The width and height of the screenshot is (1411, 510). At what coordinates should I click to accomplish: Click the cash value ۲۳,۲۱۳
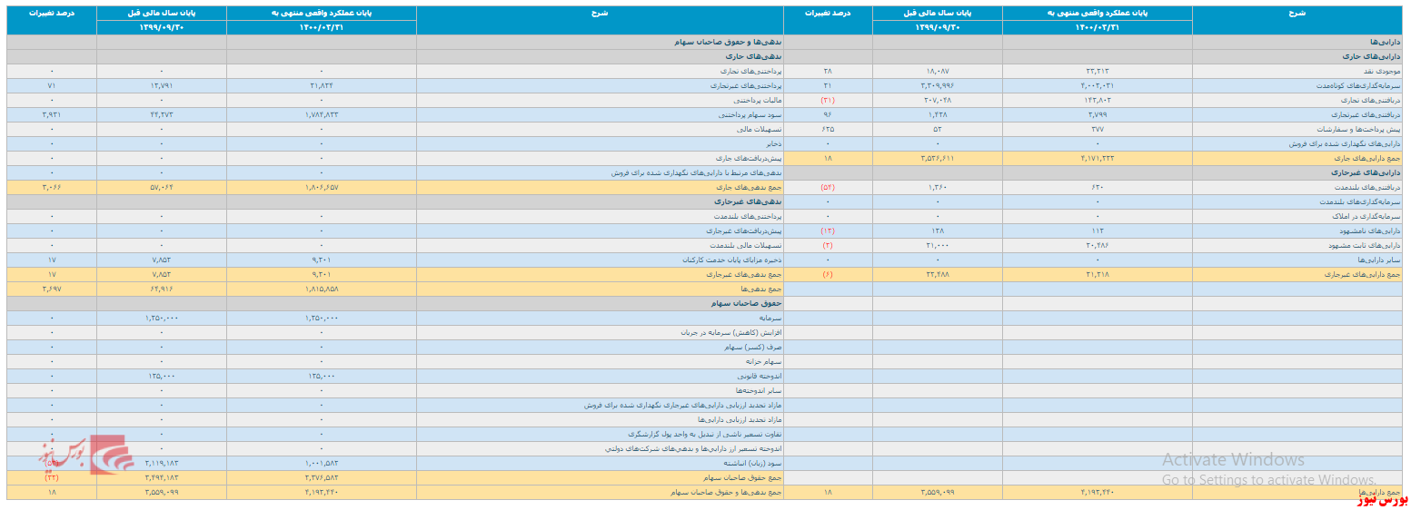pos(1098,70)
